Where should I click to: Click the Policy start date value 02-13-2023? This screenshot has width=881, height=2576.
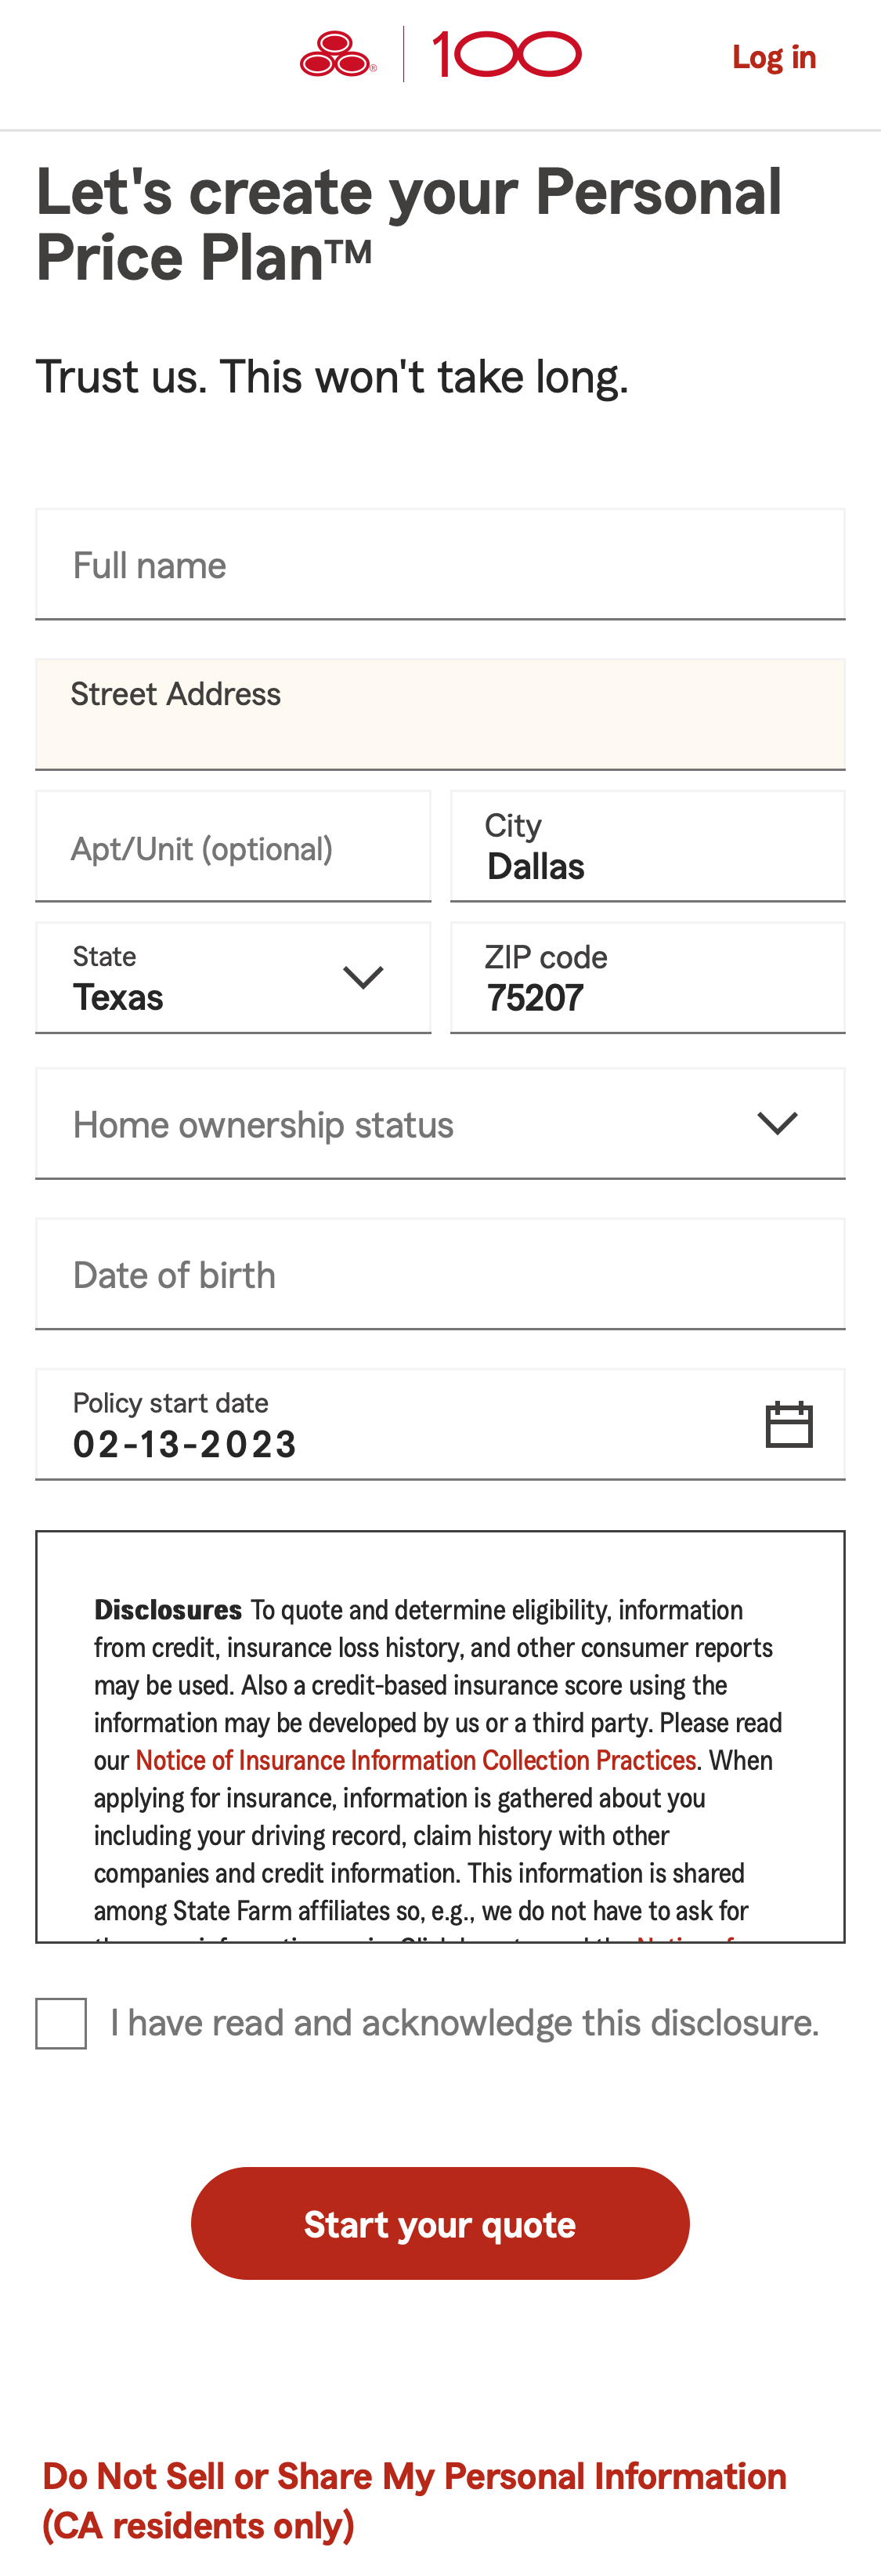[185, 1444]
